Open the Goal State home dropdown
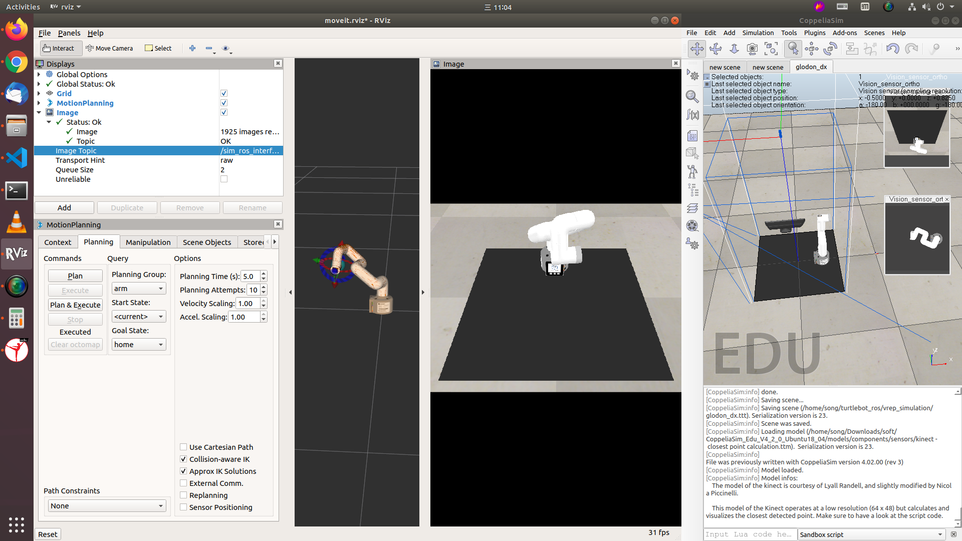This screenshot has width=962, height=541. [x=138, y=345]
